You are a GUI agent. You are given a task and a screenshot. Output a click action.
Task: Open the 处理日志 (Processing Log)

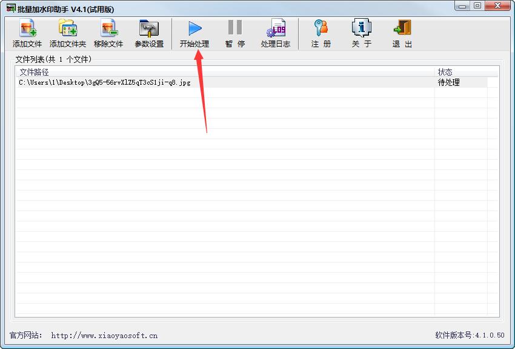click(276, 33)
